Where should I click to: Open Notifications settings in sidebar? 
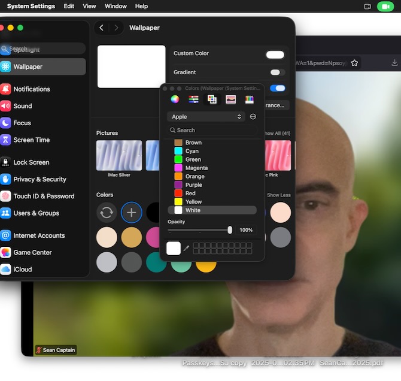tap(43, 89)
